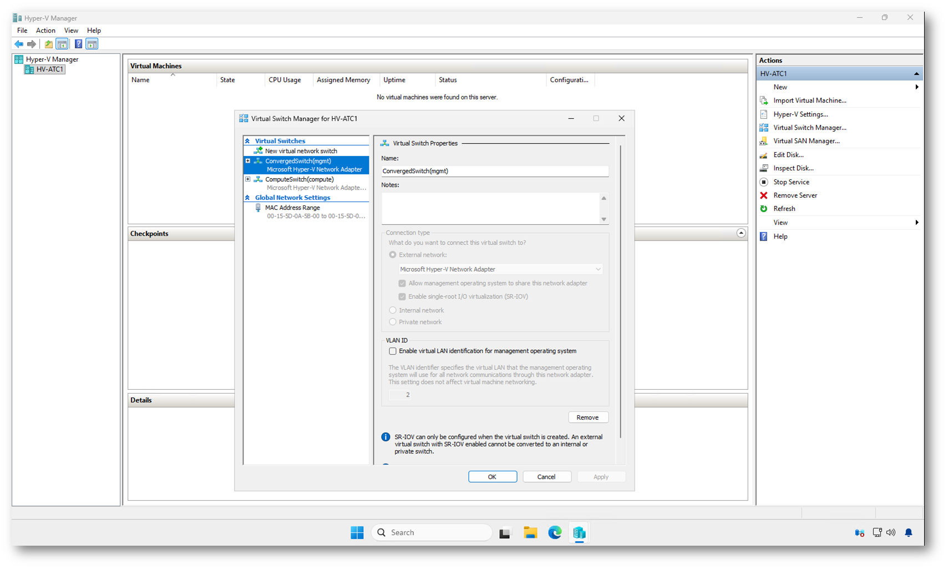Click the green Refresh icon
This screenshot has width=948, height=569.
tap(764, 209)
